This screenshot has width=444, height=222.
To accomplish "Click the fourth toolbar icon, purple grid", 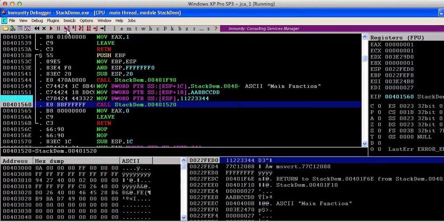I will 27,28.
